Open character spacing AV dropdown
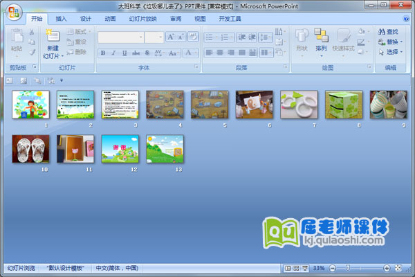This screenshot has width=415, height=277. [159, 53]
